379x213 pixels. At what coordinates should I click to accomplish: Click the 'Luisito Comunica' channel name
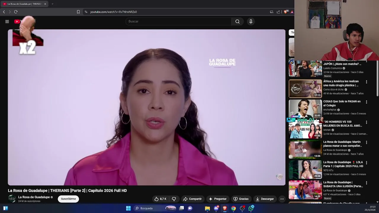333,68
